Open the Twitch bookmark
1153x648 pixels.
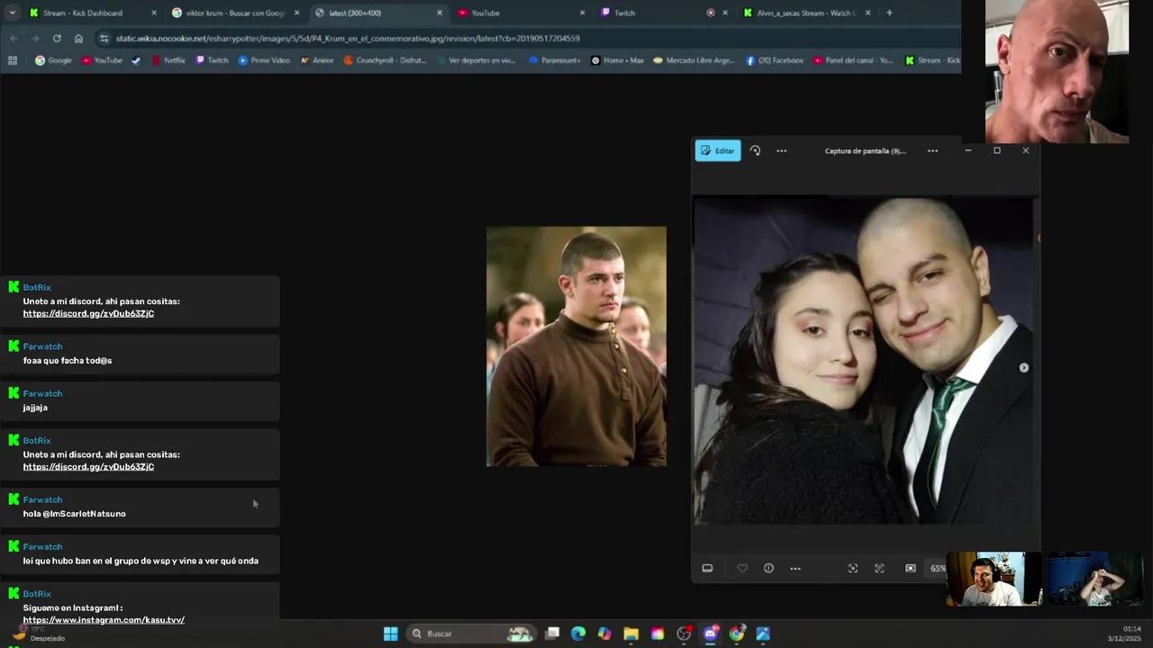(x=213, y=60)
